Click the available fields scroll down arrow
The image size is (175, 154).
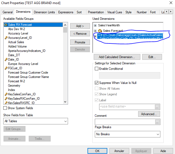pos(65,102)
